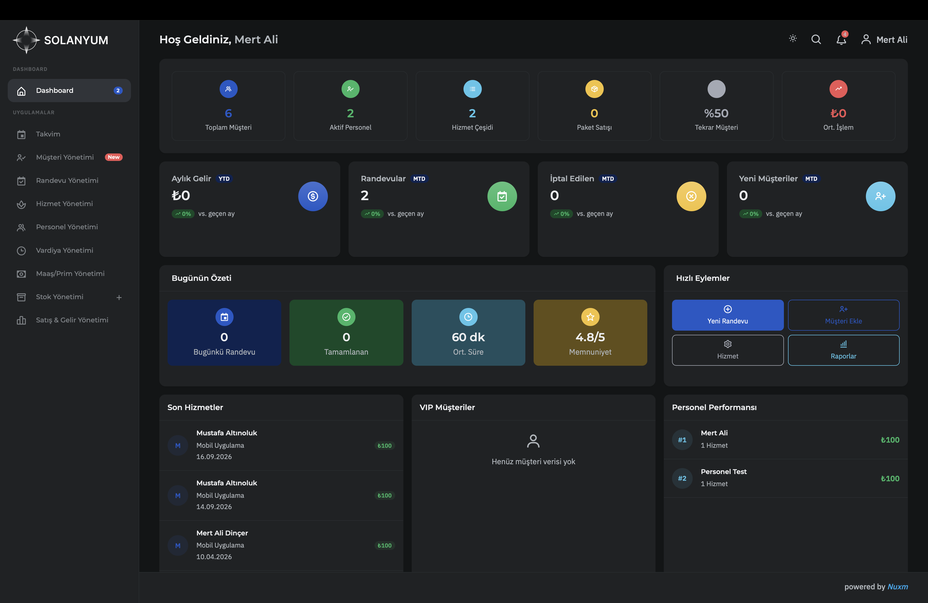928x603 pixels.
Task: Click the Müşteri Ekle button
Action: tap(843, 315)
